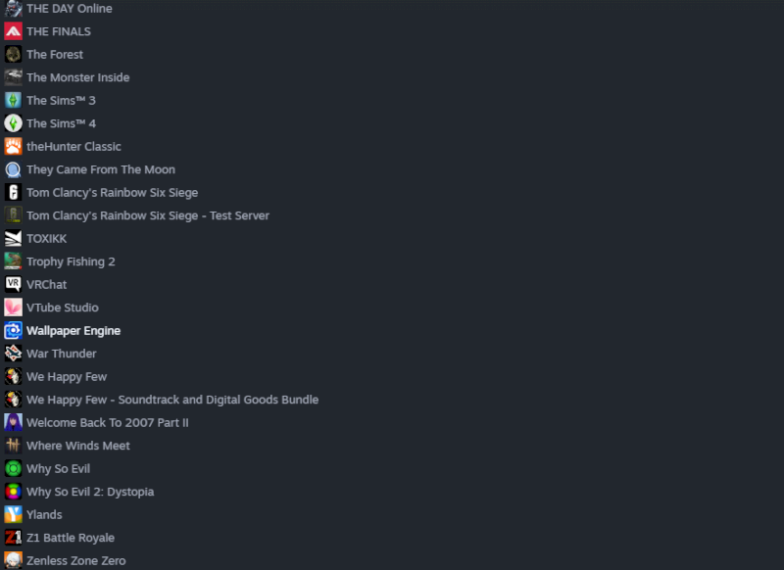Click the Wallpaper Engine blue gear icon
The image size is (784, 570).
click(x=13, y=330)
